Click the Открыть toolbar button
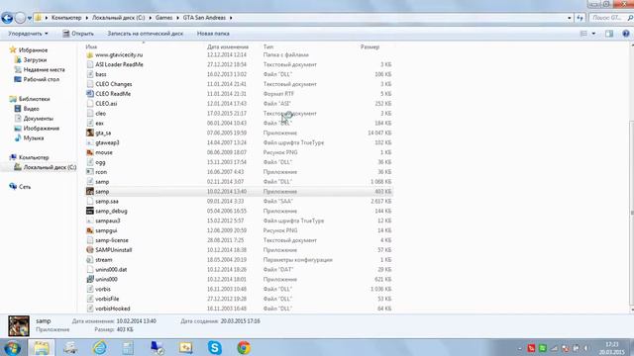The image size is (634, 356). (x=78, y=34)
